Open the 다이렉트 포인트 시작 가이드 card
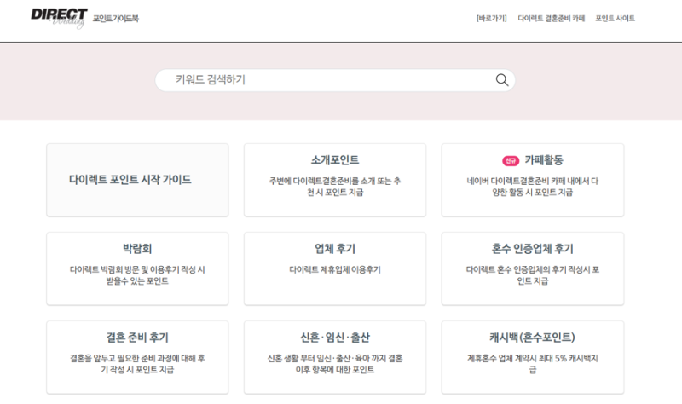 pos(137,180)
